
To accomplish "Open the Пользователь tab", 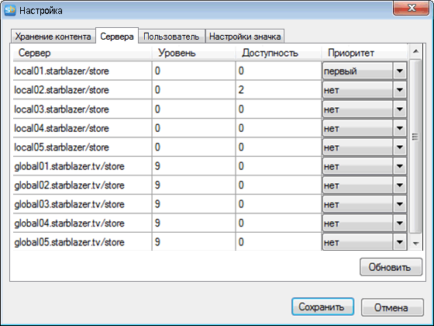I will [171, 36].
